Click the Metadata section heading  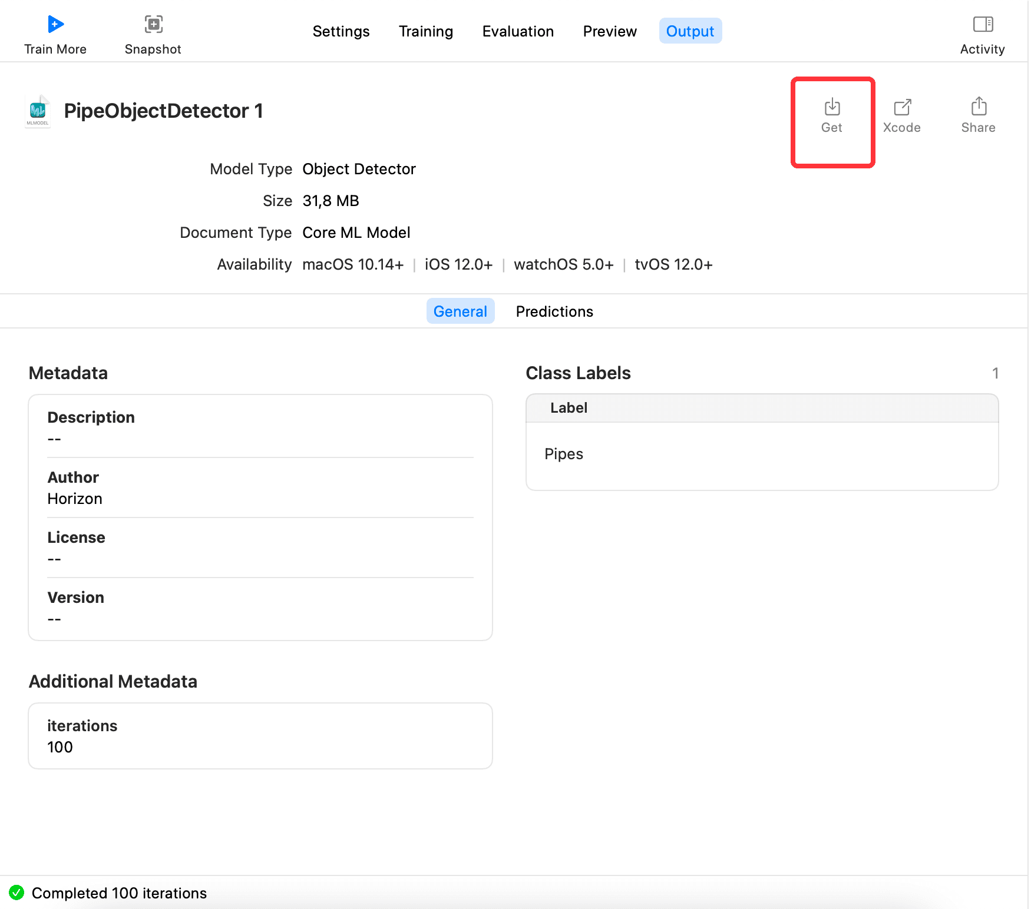pyautogui.click(x=68, y=373)
